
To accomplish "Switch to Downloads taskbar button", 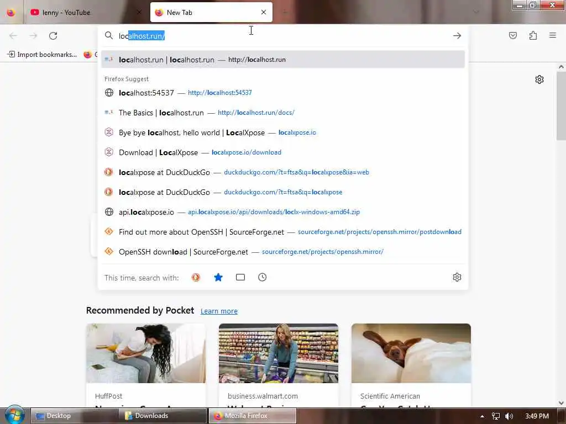I will (x=163, y=416).
